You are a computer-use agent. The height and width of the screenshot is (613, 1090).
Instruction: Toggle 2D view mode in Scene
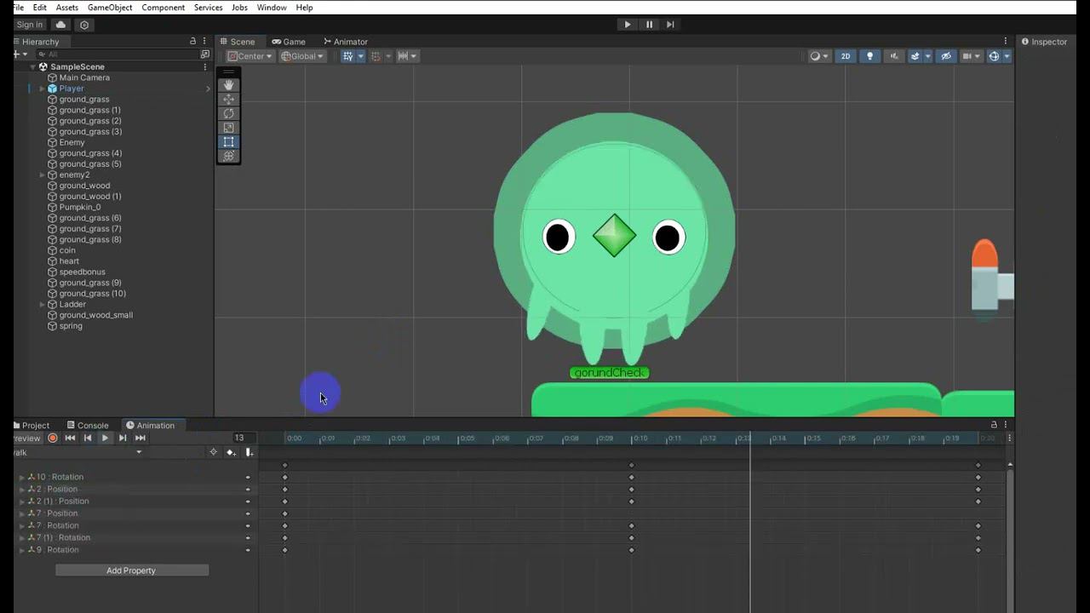[x=846, y=56]
